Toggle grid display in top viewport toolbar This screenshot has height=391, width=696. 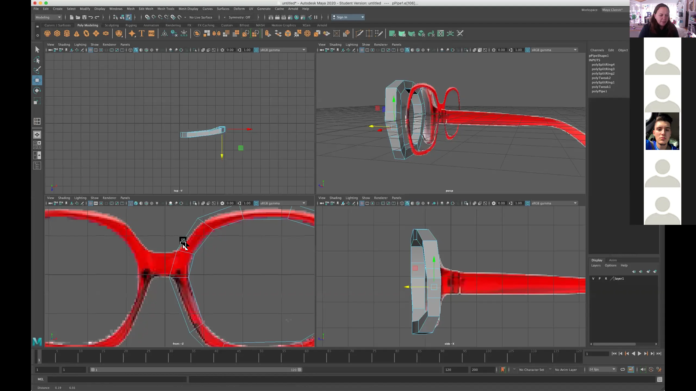(91, 50)
